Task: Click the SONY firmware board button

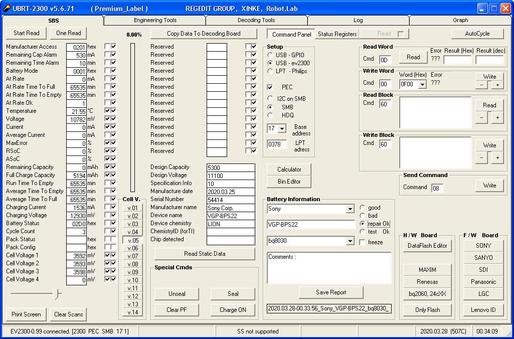Action: point(483,246)
